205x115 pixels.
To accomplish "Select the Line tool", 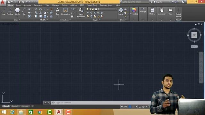I will [x=4, y=11].
